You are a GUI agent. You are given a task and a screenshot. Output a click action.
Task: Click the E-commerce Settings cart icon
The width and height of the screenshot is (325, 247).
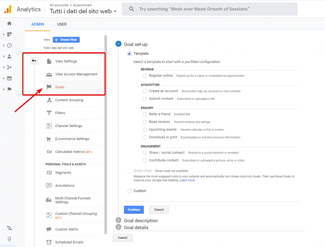click(49, 139)
